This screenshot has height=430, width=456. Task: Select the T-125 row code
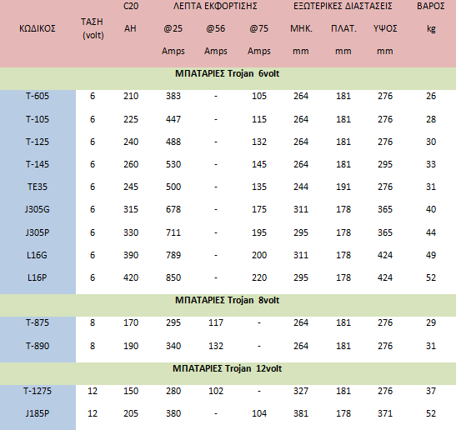38,142
